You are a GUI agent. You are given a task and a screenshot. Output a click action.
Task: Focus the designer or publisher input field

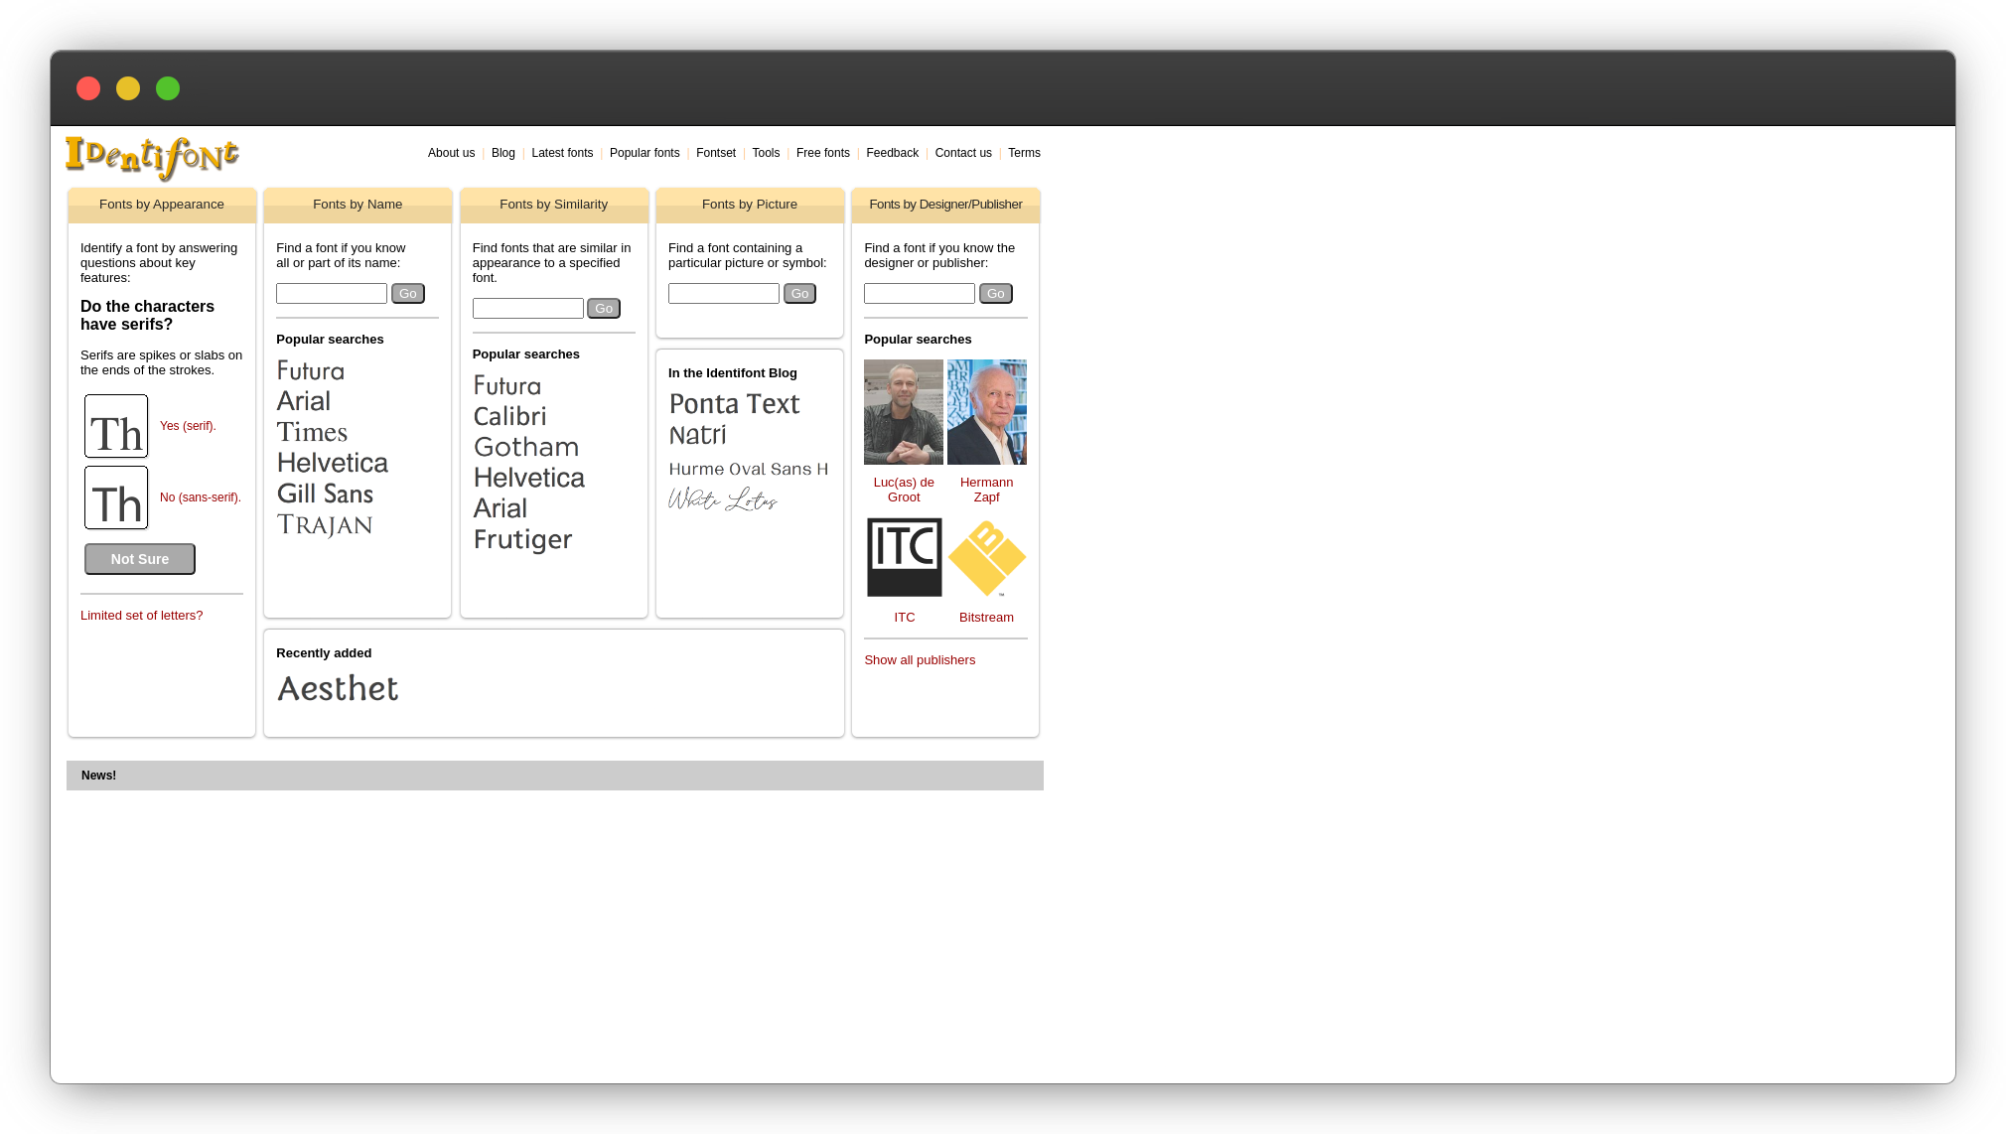pos(919,294)
